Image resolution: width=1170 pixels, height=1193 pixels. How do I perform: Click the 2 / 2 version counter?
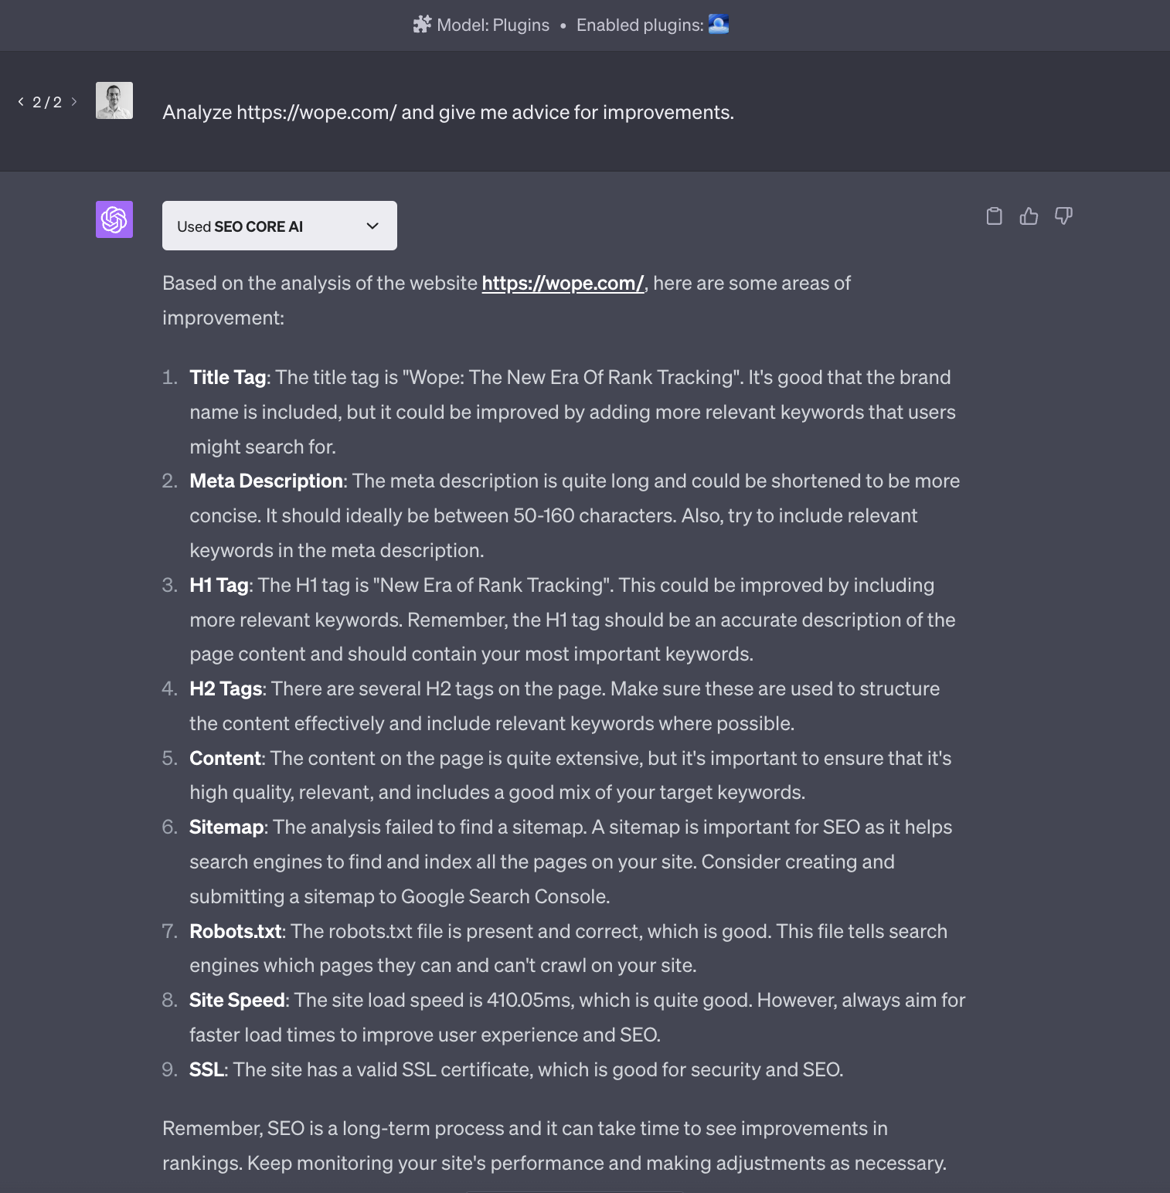(47, 102)
